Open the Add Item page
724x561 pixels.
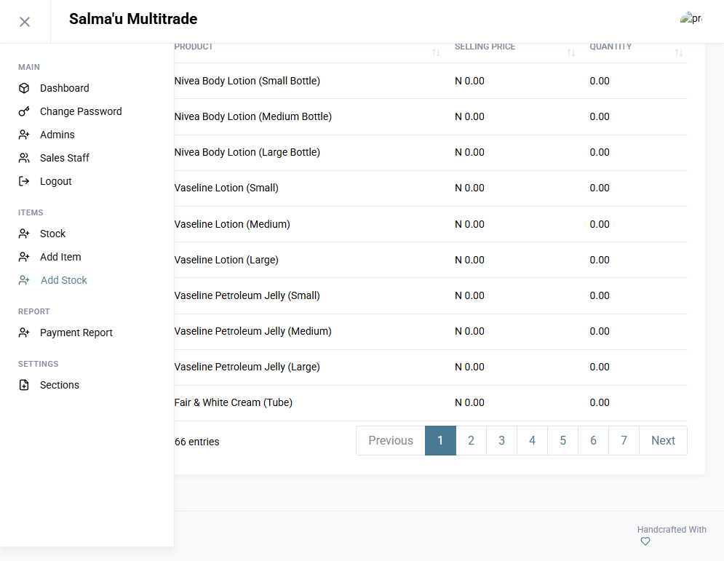(x=60, y=257)
